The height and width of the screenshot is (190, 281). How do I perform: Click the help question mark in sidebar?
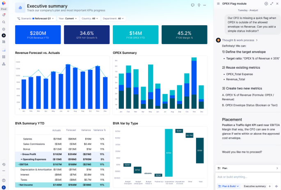(4, 180)
